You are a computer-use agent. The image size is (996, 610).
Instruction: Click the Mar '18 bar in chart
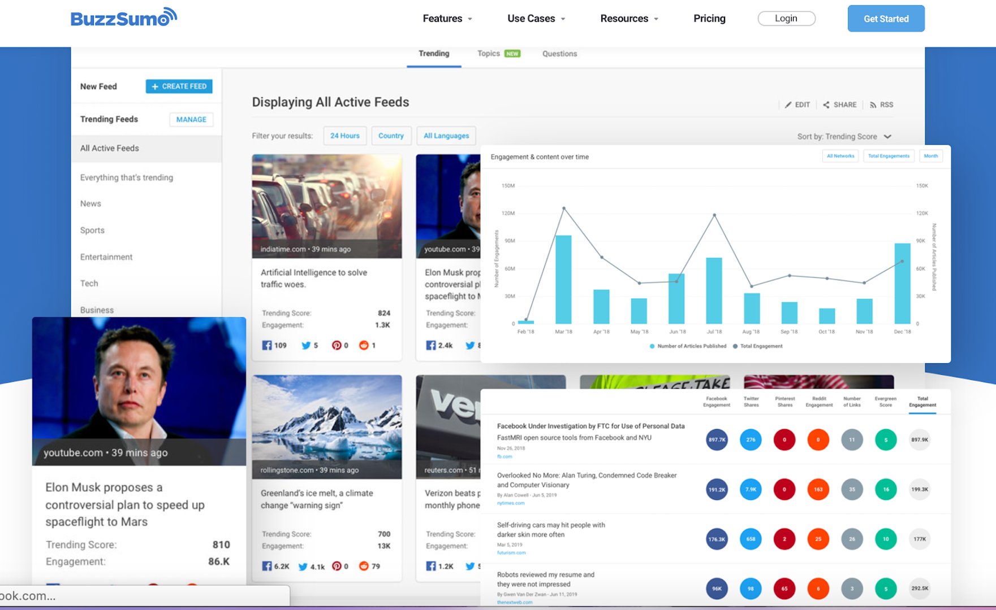click(x=563, y=280)
